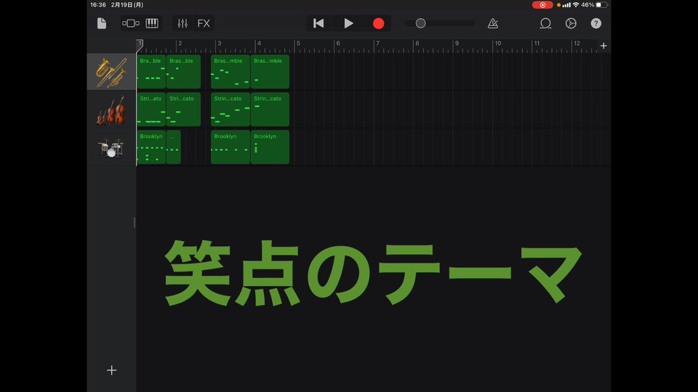Select the Drums track header
The width and height of the screenshot is (698, 392).
click(111, 147)
